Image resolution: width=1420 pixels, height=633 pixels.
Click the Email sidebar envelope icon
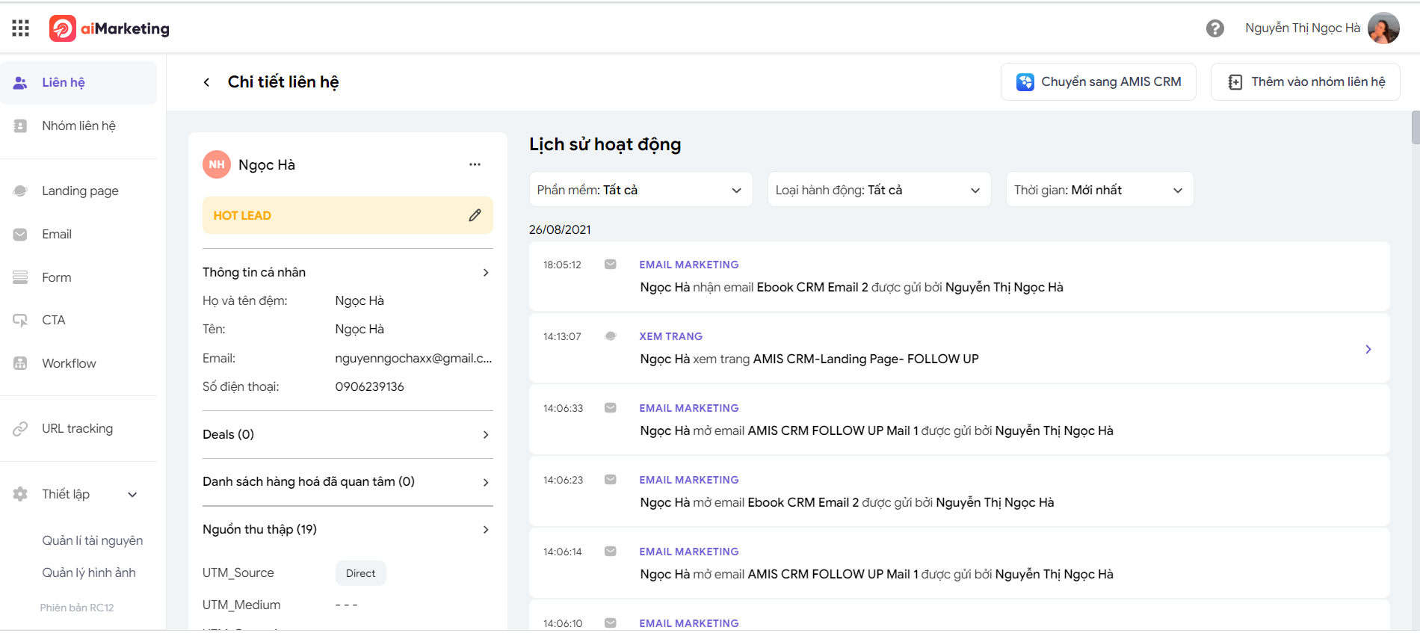coord(20,234)
